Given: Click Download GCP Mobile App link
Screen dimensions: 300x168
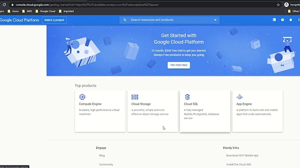Looking at the screenshot, I should pos(242,156).
